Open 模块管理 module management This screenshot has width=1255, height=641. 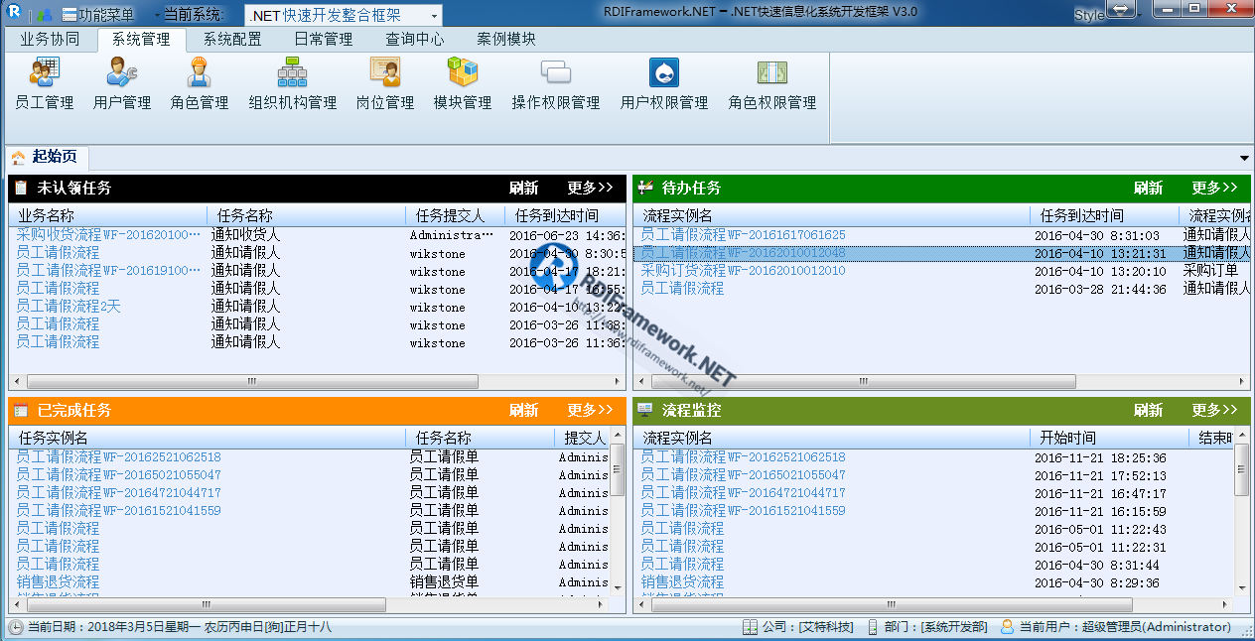pyautogui.click(x=462, y=83)
